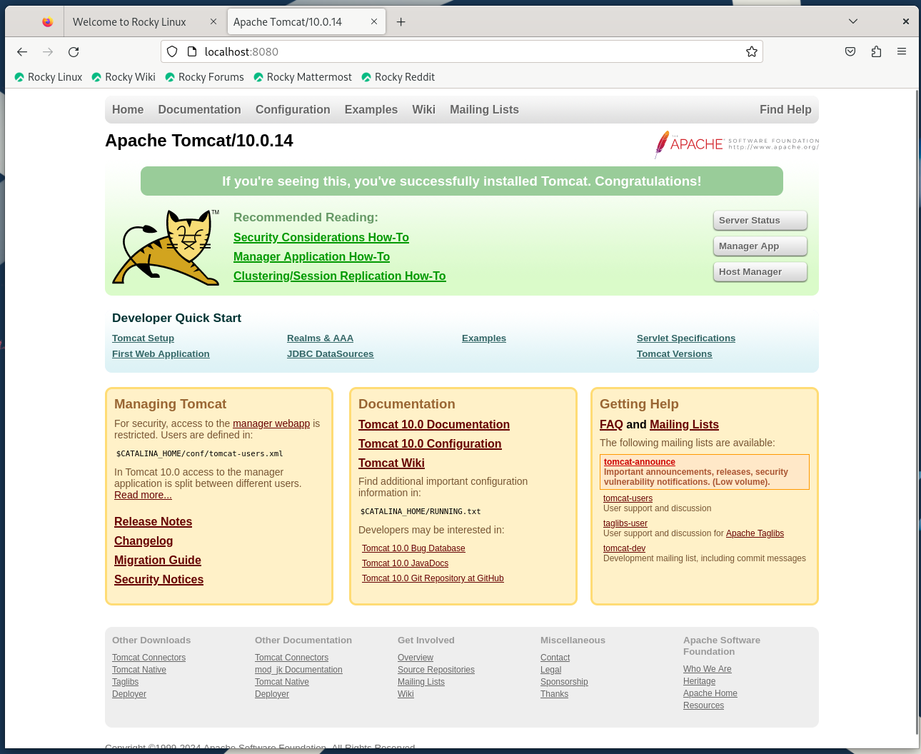This screenshot has height=754, width=921.
Task: Open Wiki in the Tomcat nav bar
Action: point(423,109)
